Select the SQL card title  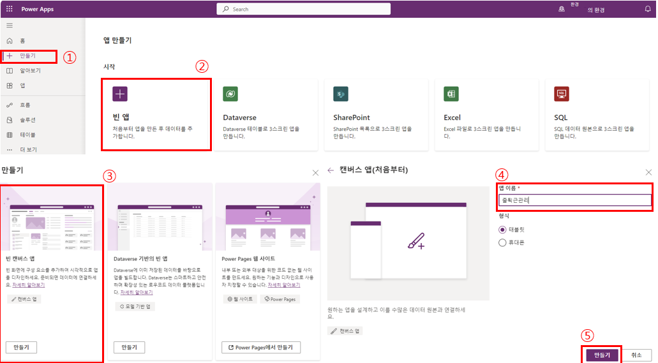[560, 117]
